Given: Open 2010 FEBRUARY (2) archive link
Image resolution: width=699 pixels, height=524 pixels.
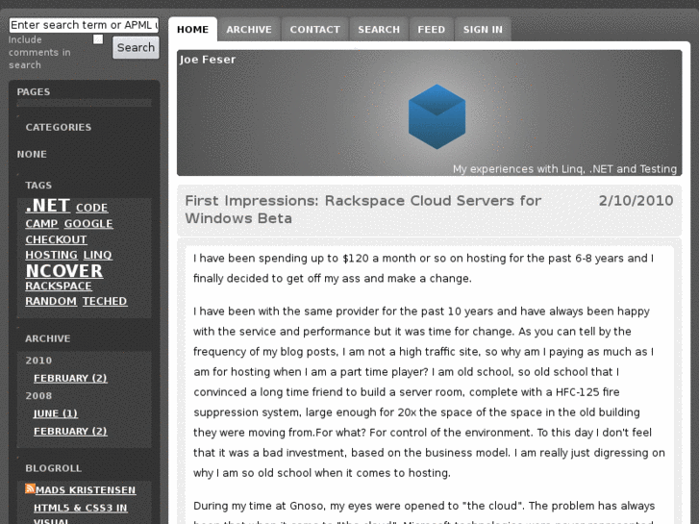Looking at the screenshot, I should tap(70, 378).
